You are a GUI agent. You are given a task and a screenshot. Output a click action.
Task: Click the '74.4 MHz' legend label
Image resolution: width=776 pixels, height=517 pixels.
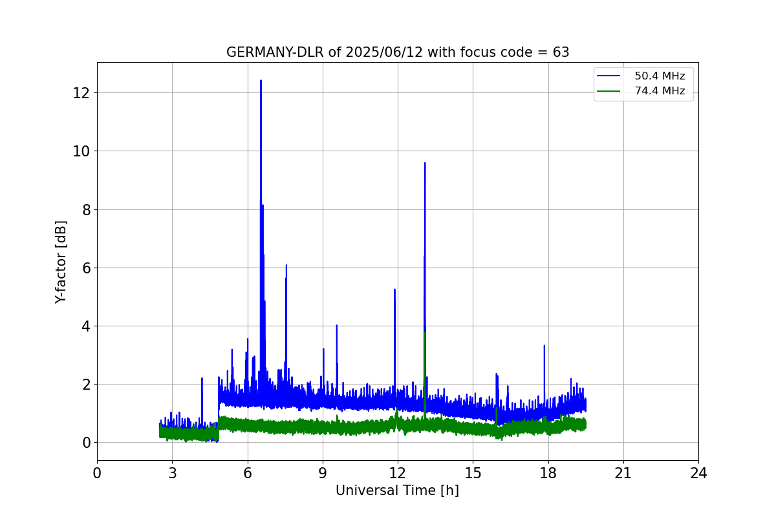(660, 91)
